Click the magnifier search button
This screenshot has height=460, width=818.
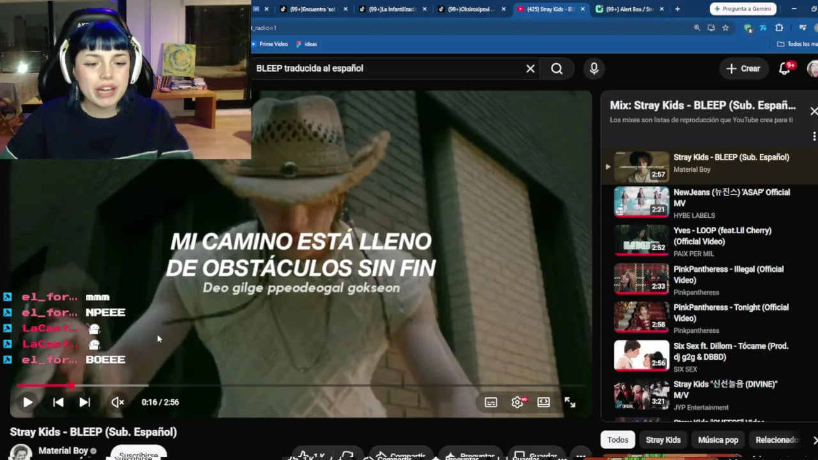[x=557, y=68]
